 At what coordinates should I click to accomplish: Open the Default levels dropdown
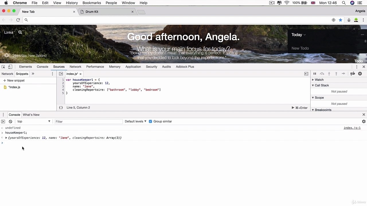tap(135, 122)
